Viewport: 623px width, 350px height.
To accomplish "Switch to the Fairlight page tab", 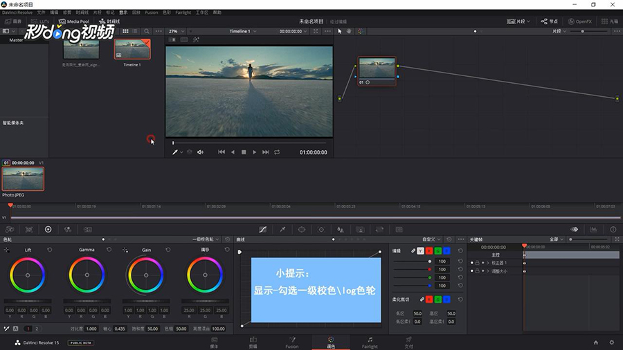I will click(x=370, y=342).
